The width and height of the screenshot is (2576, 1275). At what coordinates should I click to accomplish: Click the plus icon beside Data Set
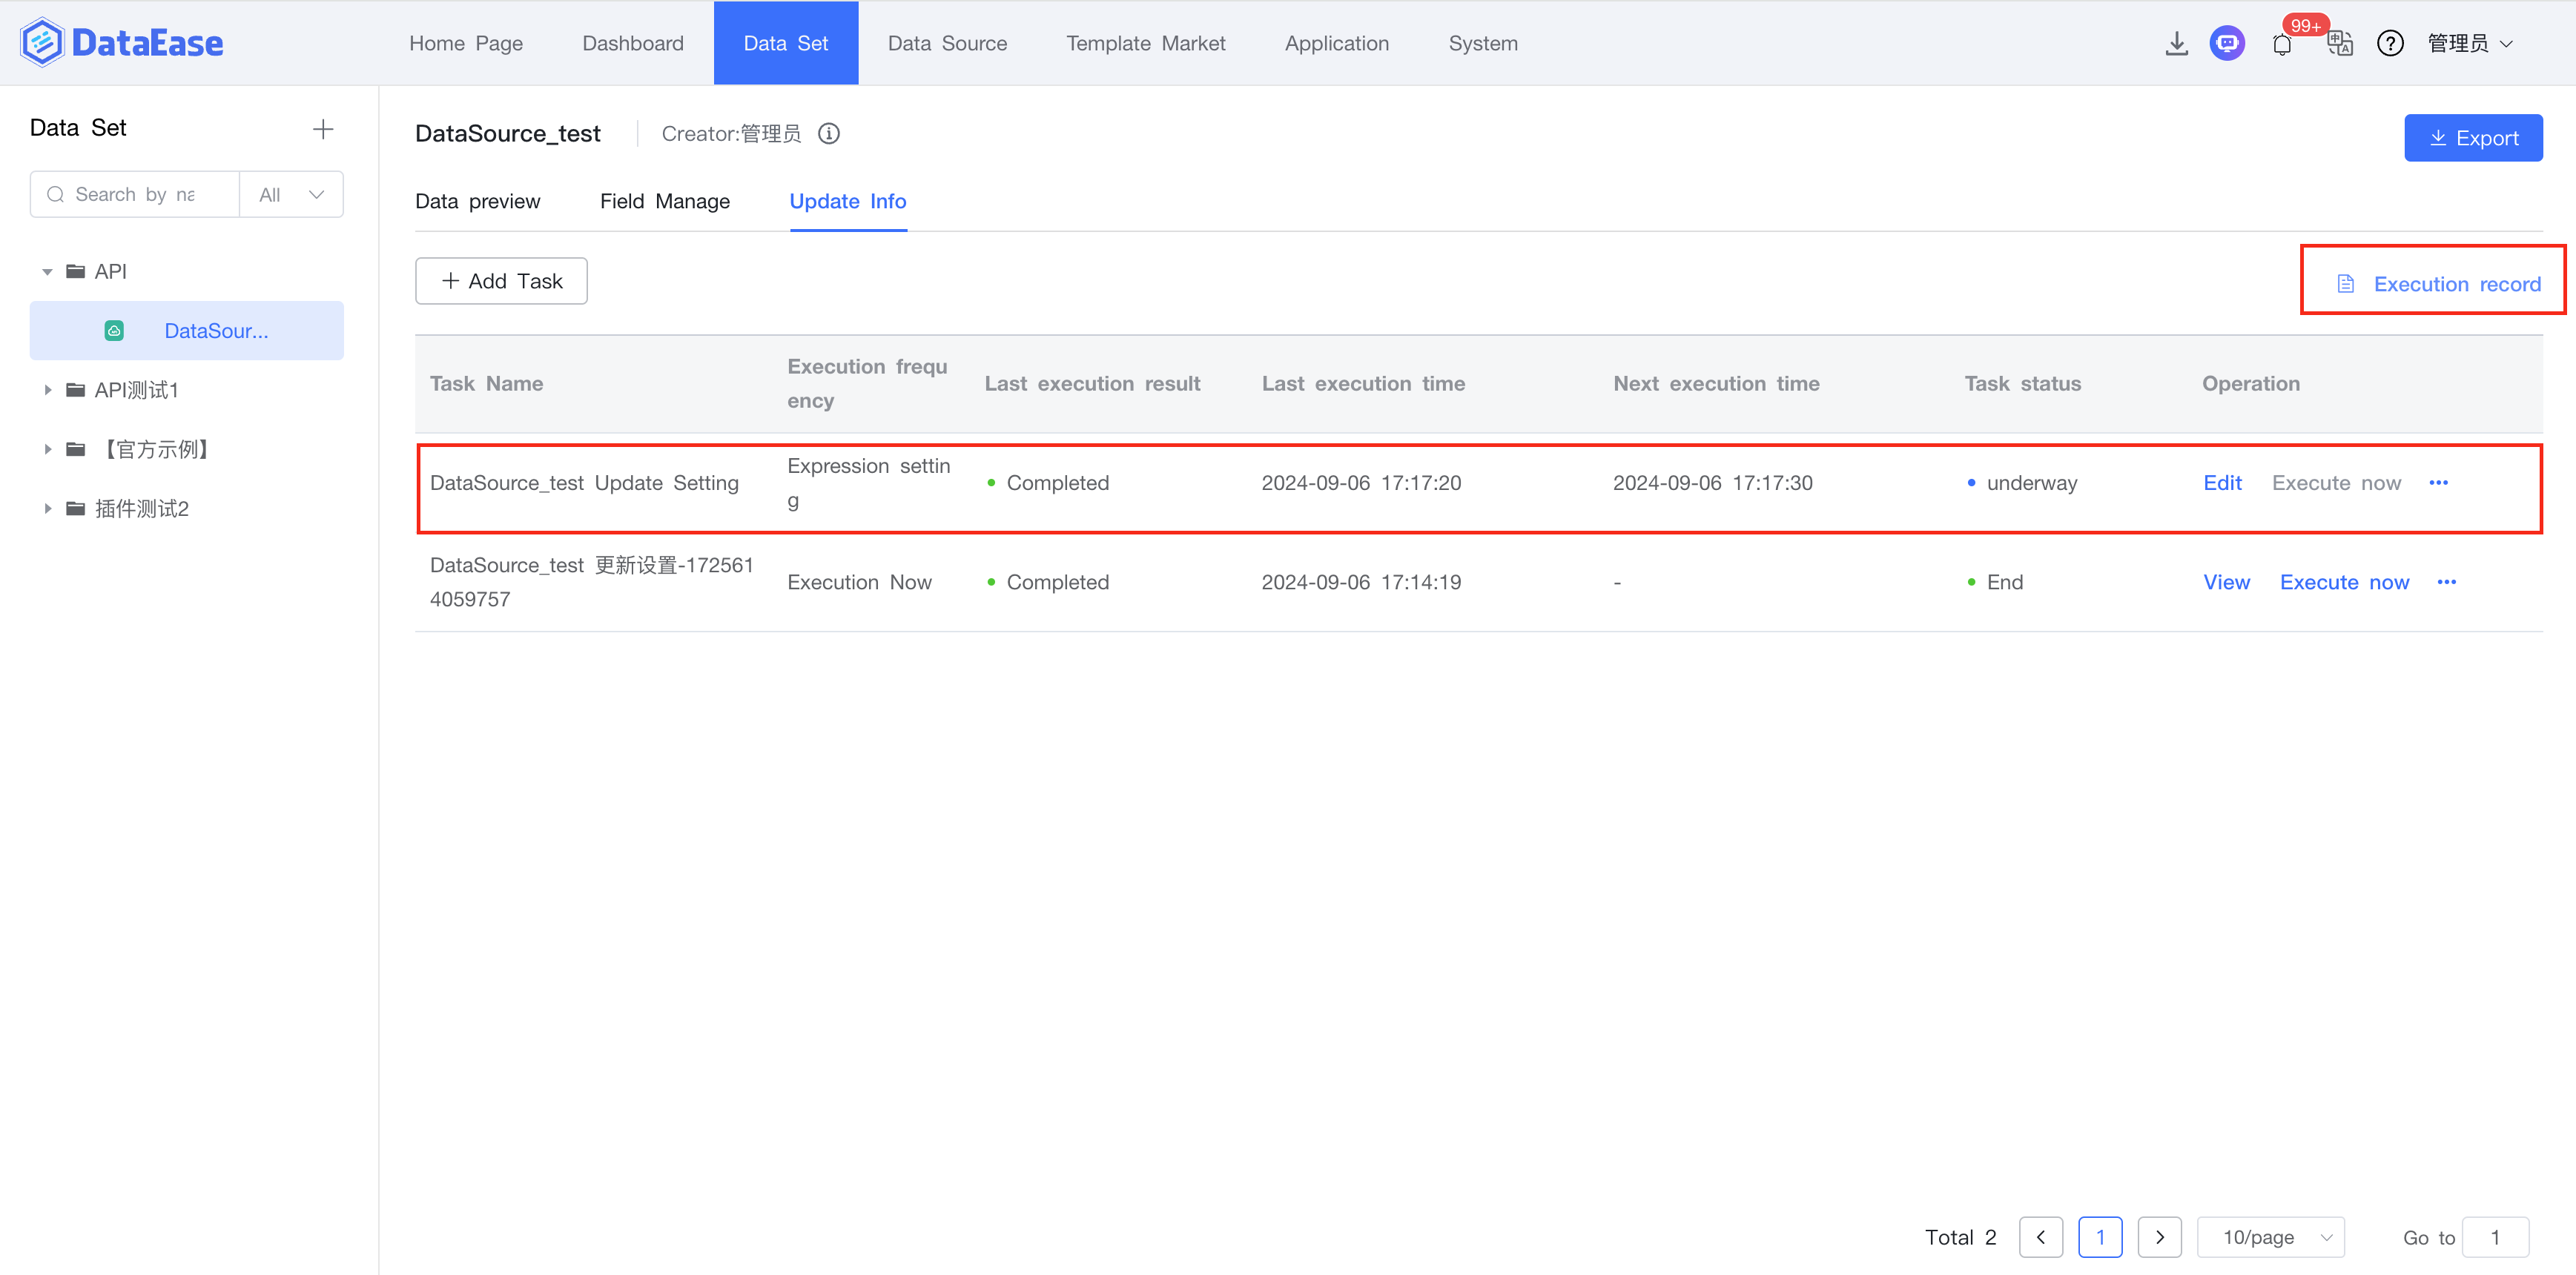coord(323,129)
